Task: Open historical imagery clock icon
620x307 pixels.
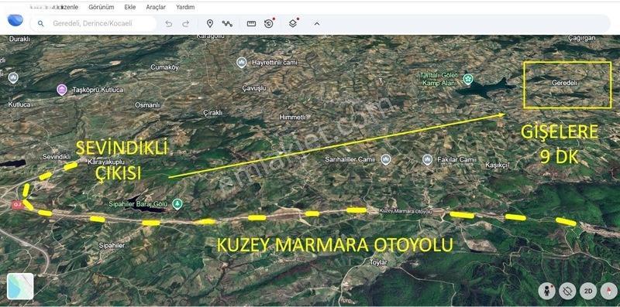Action: [269, 23]
